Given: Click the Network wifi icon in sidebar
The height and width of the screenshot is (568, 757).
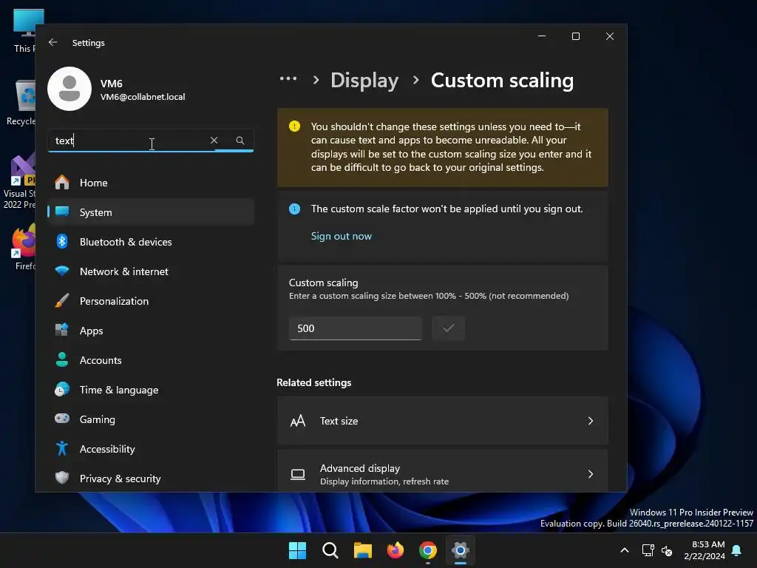Looking at the screenshot, I should click(x=62, y=271).
